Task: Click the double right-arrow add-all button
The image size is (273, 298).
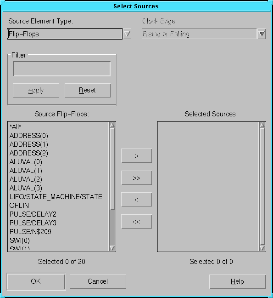Action: (137, 178)
